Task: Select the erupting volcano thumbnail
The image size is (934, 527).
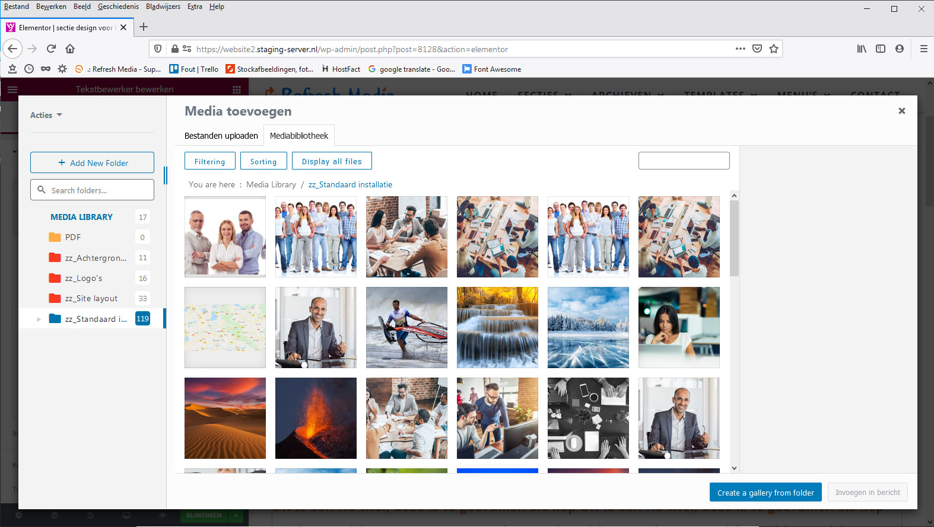Action: [x=316, y=418]
